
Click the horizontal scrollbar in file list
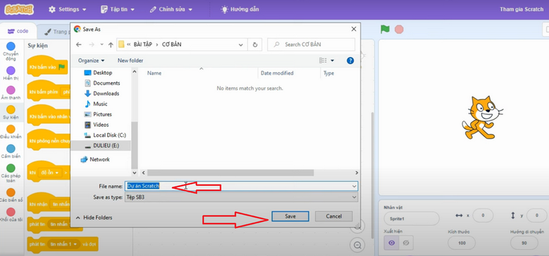[x=231, y=173]
